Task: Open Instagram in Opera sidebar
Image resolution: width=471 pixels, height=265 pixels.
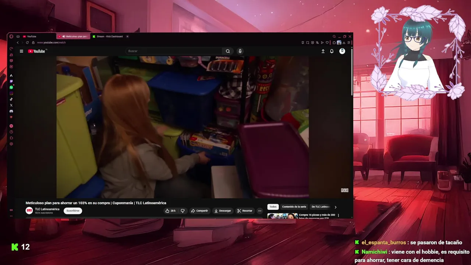Action: (x=11, y=93)
